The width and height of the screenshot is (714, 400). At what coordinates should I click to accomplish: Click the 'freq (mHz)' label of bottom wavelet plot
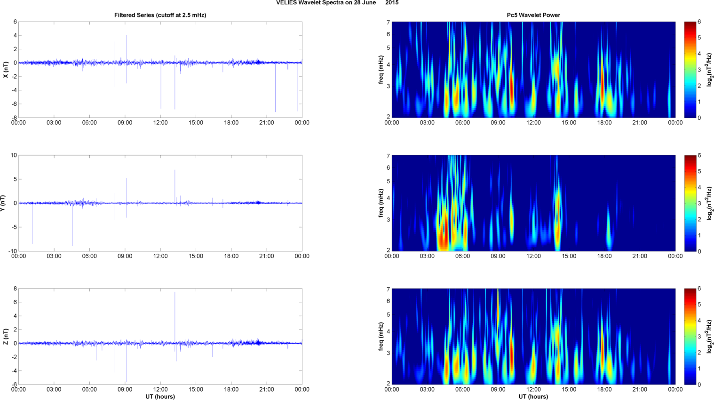pos(381,337)
